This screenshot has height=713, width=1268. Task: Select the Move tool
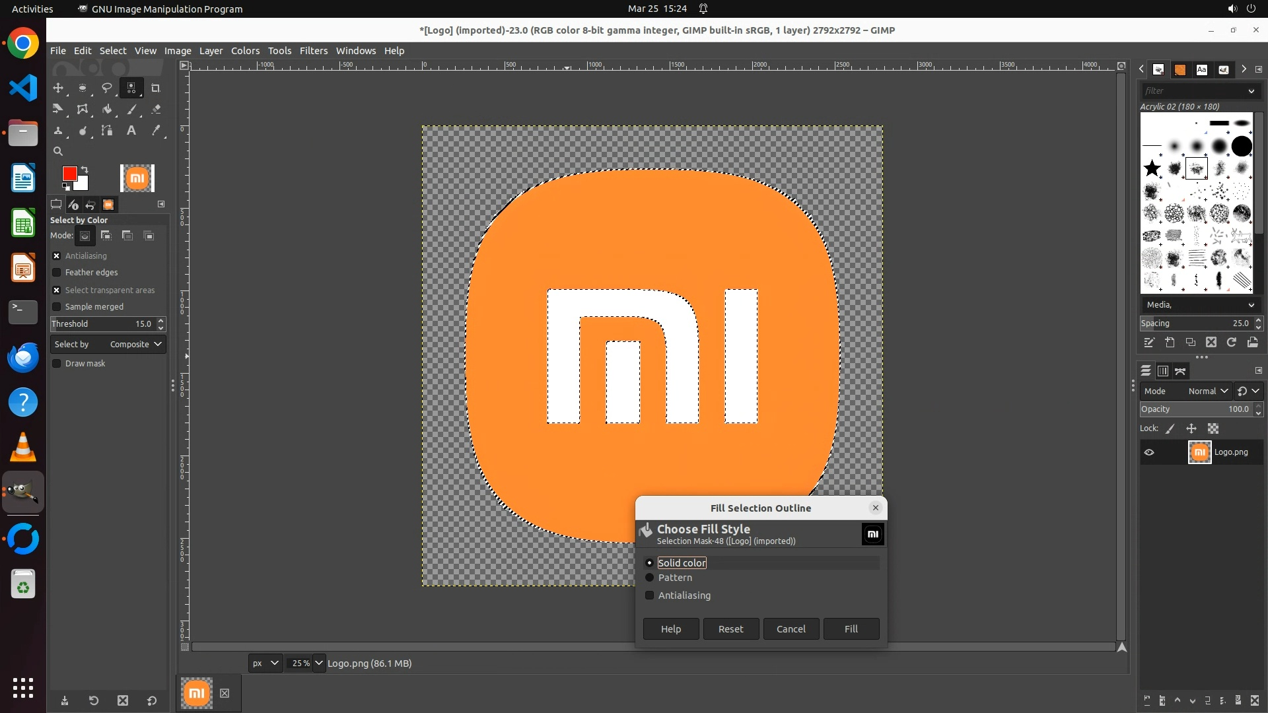58,88
